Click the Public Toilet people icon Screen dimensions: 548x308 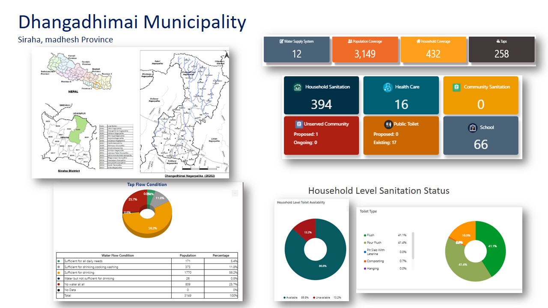(388, 124)
